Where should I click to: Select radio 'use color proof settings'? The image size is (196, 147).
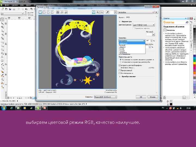121,62
